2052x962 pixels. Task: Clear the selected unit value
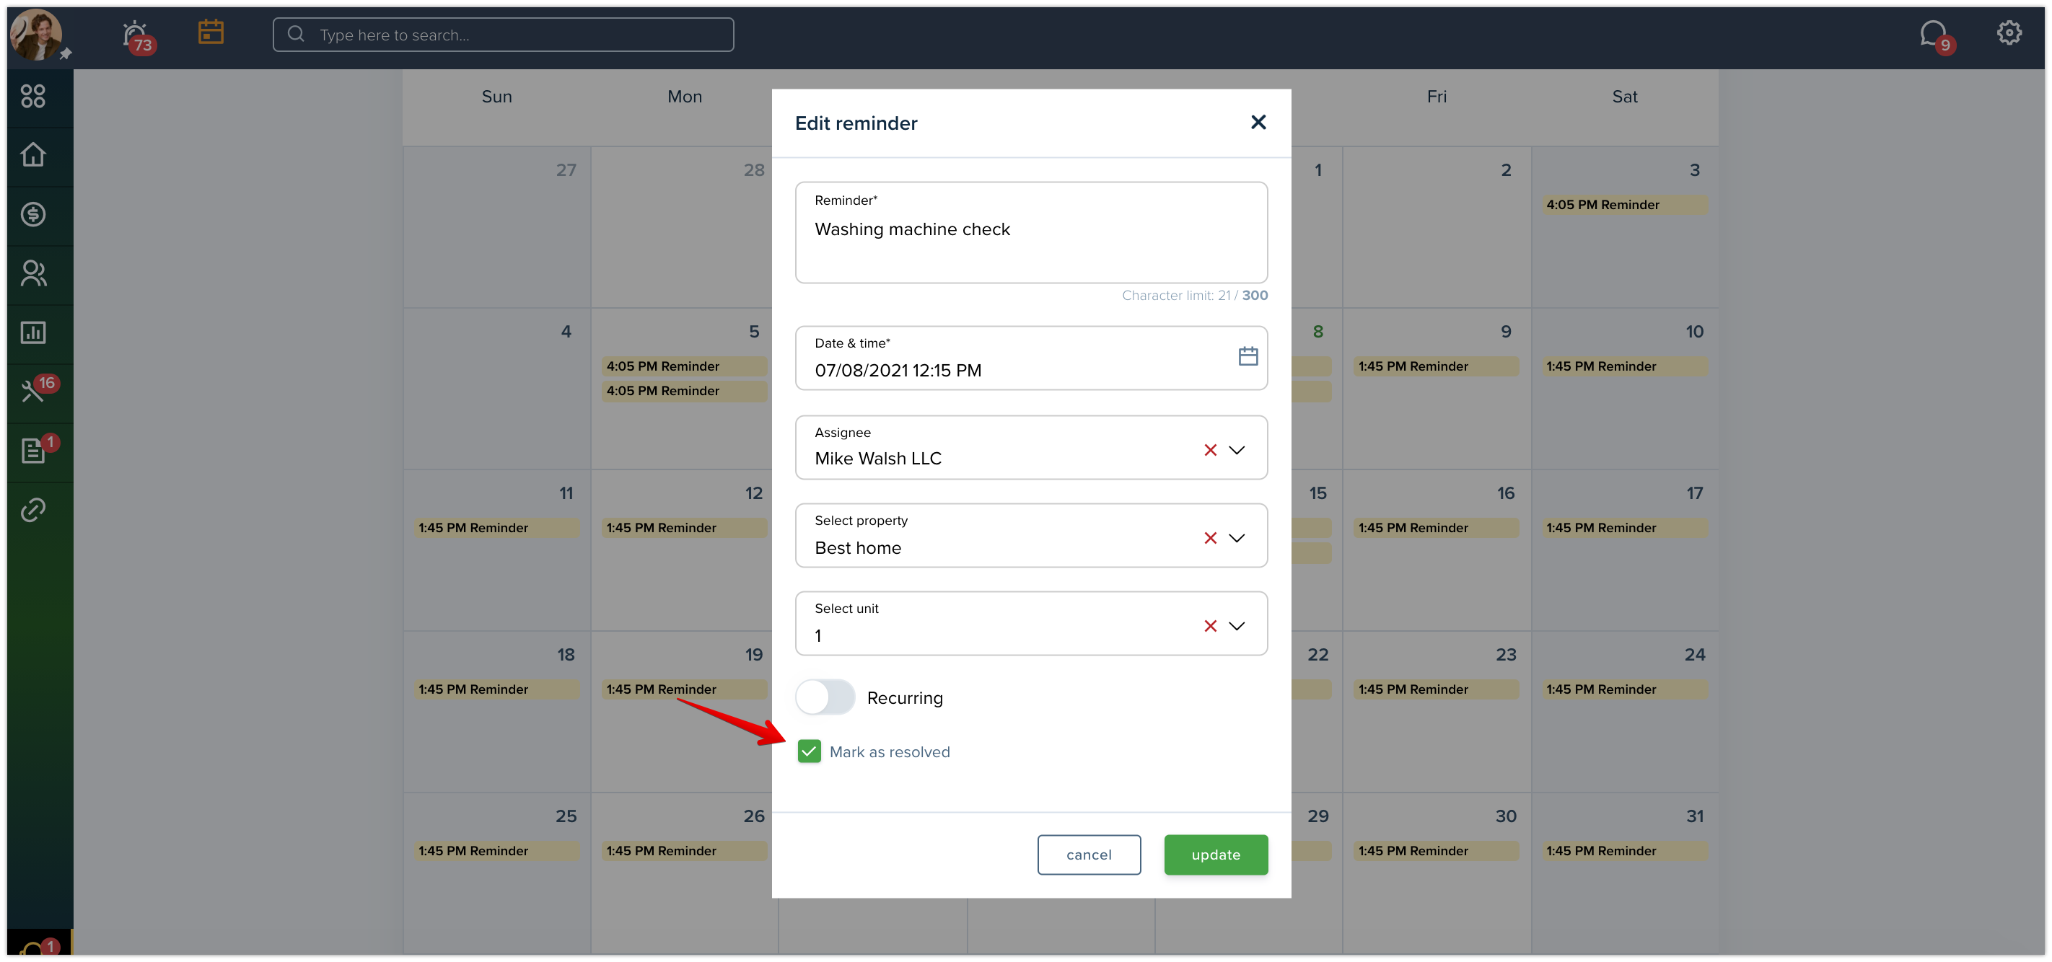[x=1210, y=626]
